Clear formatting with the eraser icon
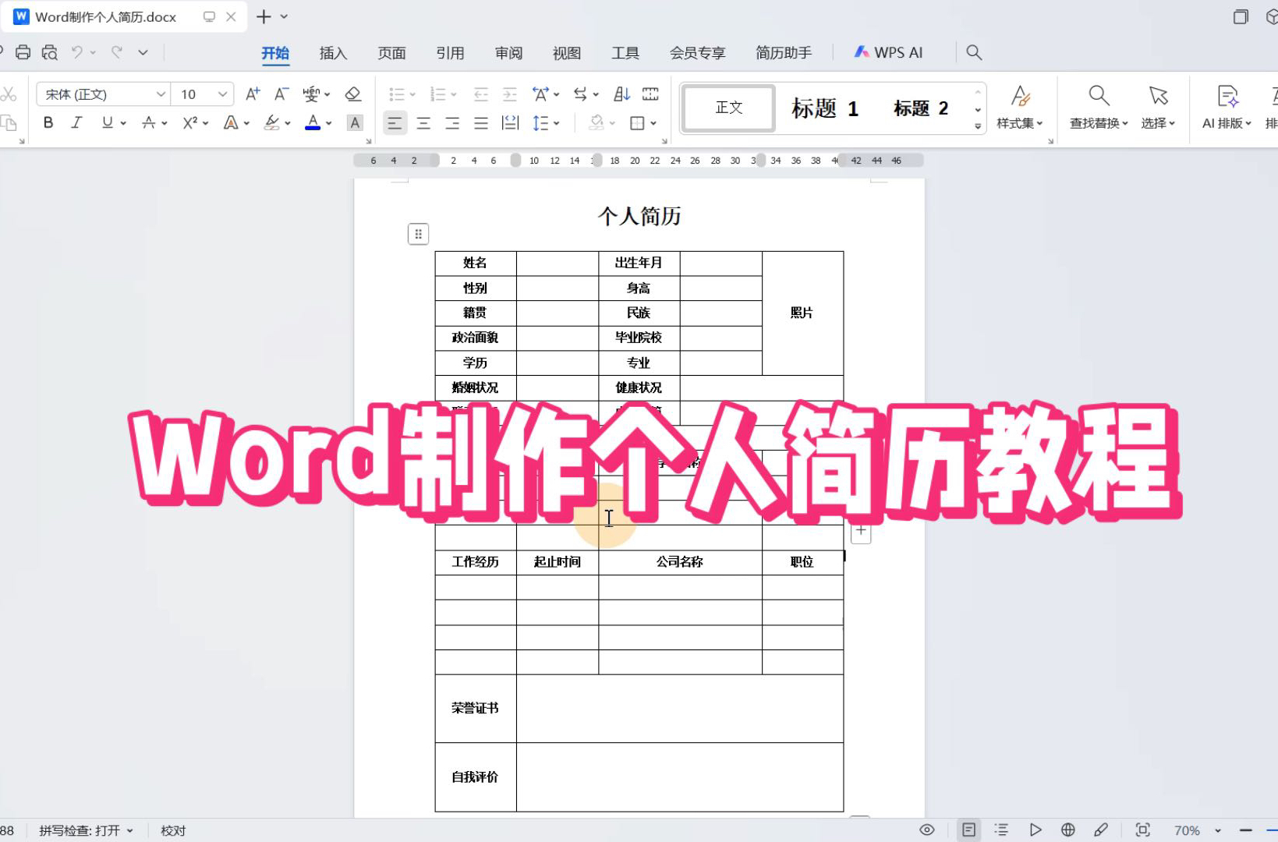This screenshot has width=1278, height=842. coord(353,94)
